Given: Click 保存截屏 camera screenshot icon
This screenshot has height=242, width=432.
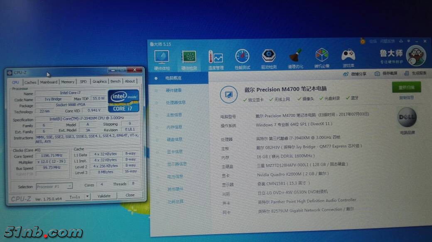Looking at the screenshot, I should 377,73.
